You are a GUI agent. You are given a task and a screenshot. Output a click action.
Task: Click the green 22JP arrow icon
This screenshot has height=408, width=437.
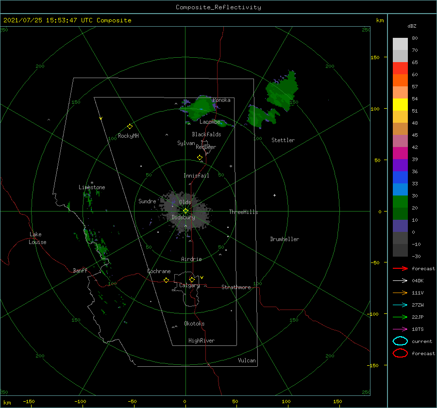400,317
